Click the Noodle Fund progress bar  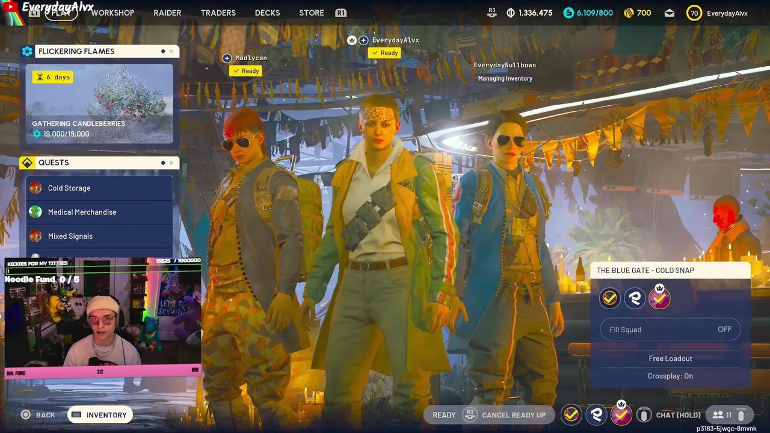coord(42,280)
